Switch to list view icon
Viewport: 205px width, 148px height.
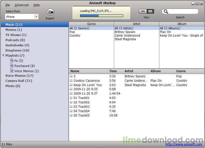point(143,11)
